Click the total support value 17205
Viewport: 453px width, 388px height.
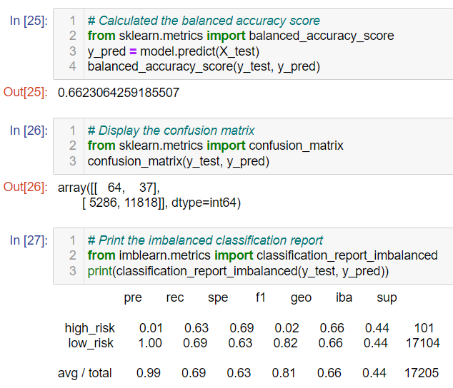click(x=422, y=373)
